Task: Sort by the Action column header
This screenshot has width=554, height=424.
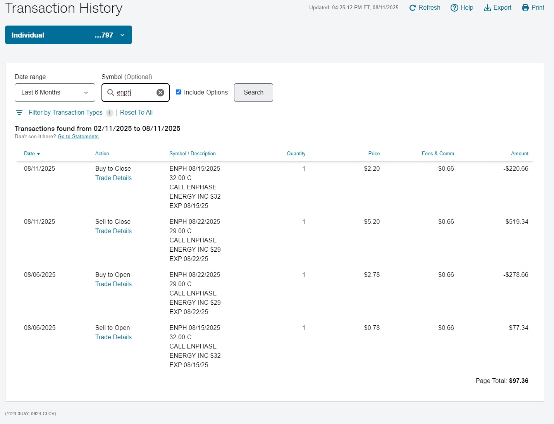Action: [x=102, y=154]
